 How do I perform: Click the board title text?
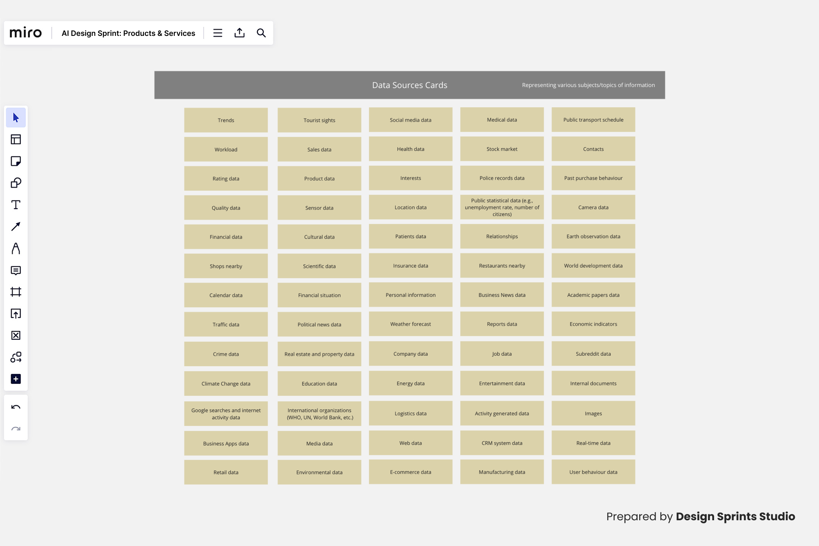pyautogui.click(x=128, y=33)
